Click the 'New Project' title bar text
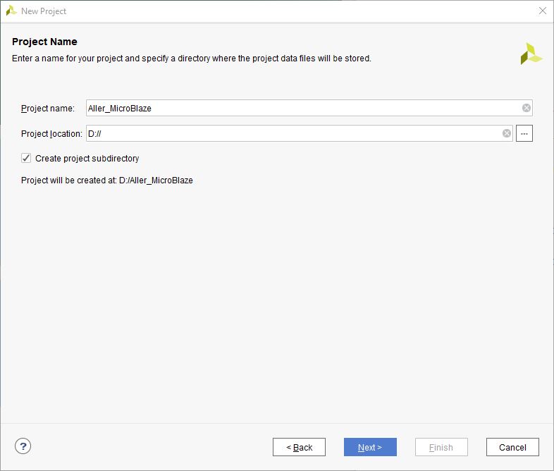Image resolution: width=554 pixels, height=471 pixels. click(x=44, y=11)
